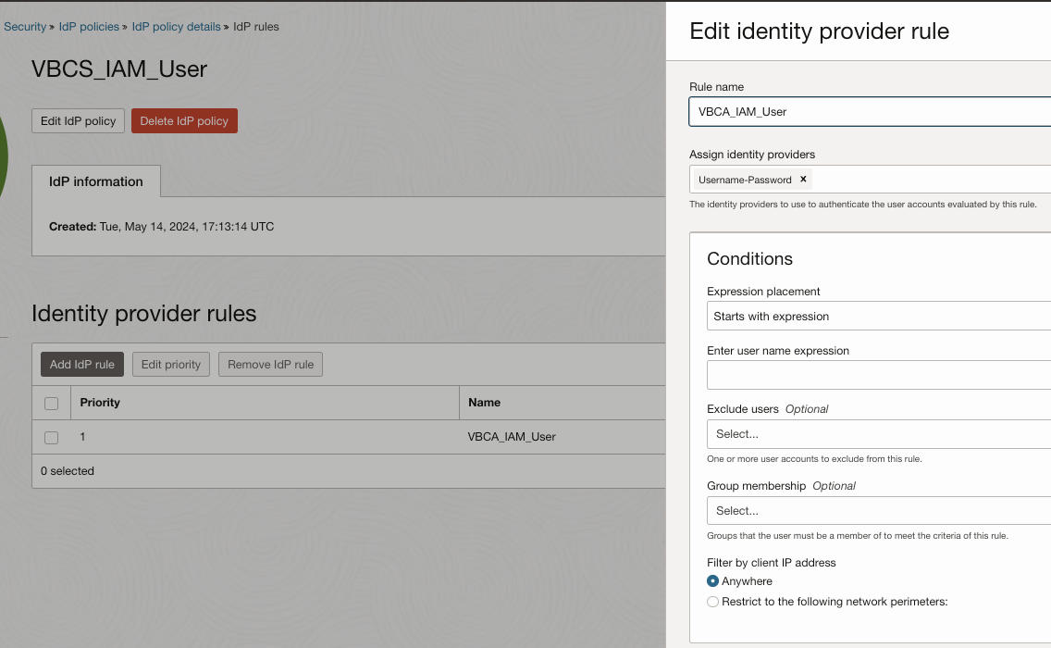Check the VBCA_IAM_User rule row checkbox

[x=52, y=437]
